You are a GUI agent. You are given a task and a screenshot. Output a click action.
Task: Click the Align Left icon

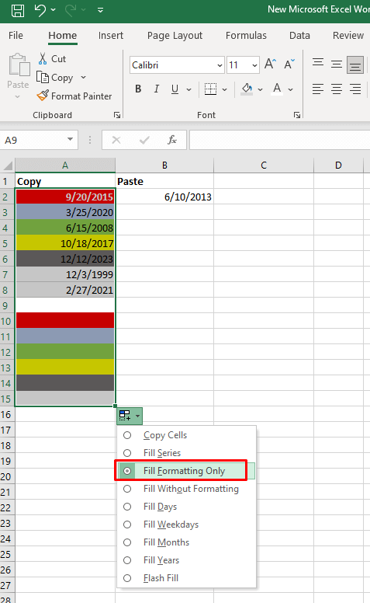(318, 89)
